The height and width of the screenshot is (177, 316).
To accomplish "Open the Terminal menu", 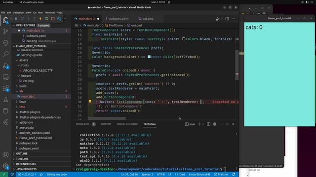I will click(x=49, y=12).
